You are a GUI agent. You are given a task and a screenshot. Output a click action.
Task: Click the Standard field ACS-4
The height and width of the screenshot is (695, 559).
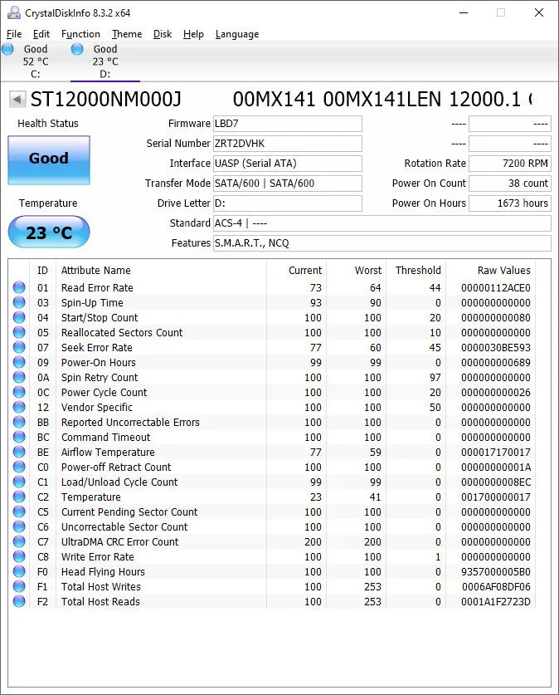point(382,223)
